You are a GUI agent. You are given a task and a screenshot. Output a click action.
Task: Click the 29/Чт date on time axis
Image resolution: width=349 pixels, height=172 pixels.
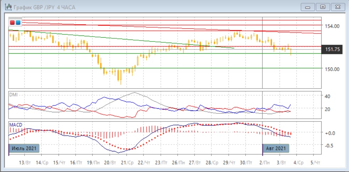click(x=230, y=162)
